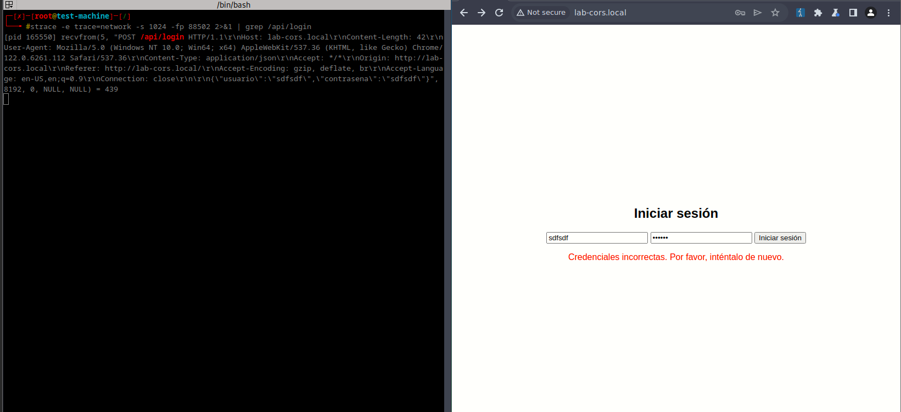Click the password input field

tap(701, 238)
